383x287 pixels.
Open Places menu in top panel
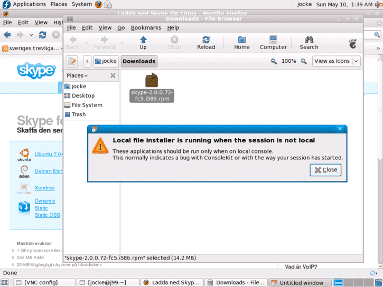tap(59, 4)
